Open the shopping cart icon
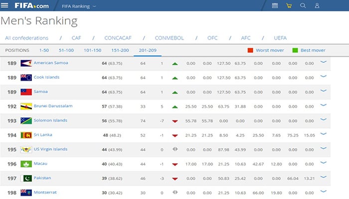The height and width of the screenshot is (199, 349). 289,5
